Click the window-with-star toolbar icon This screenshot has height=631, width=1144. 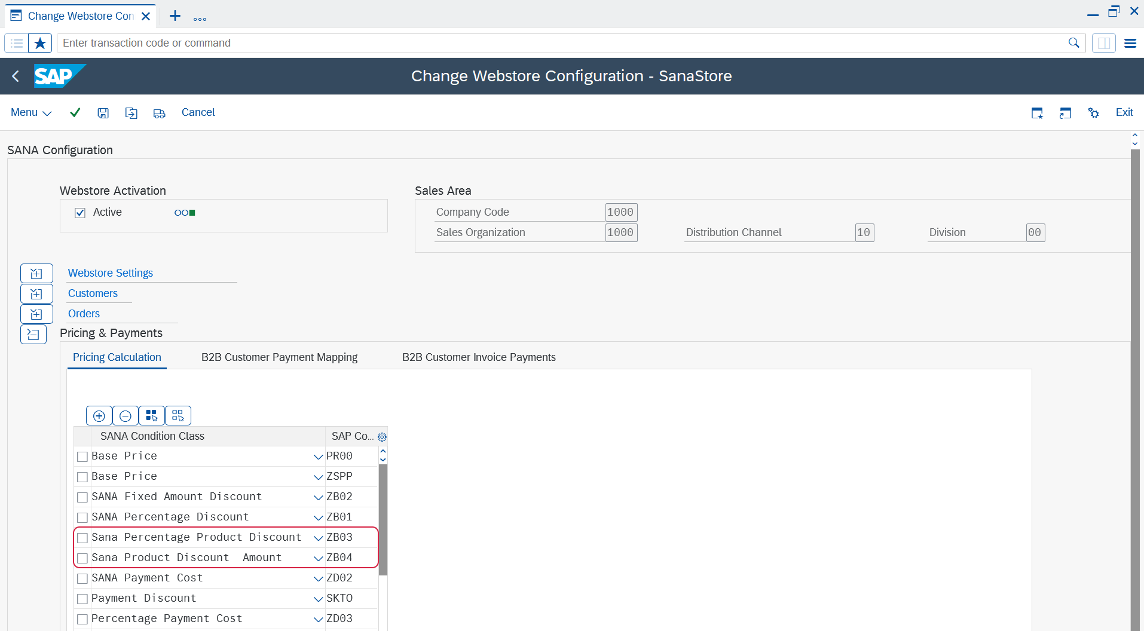click(1037, 113)
